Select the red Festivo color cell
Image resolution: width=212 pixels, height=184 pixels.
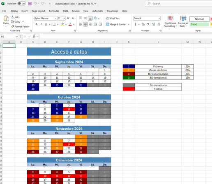129,89
